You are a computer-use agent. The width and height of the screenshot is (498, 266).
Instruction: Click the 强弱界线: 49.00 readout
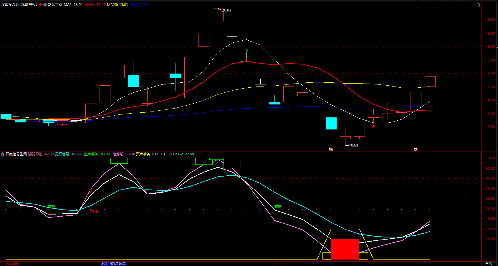coord(41,154)
